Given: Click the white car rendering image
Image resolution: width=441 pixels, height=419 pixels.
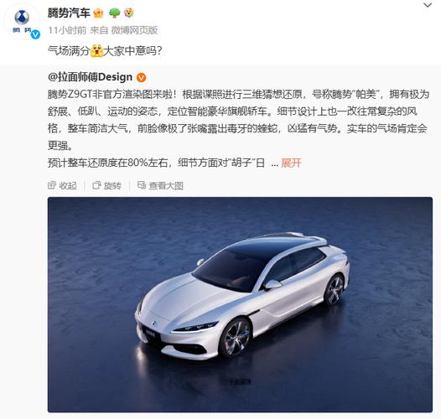Looking at the screenshot, I should (240, 304).
